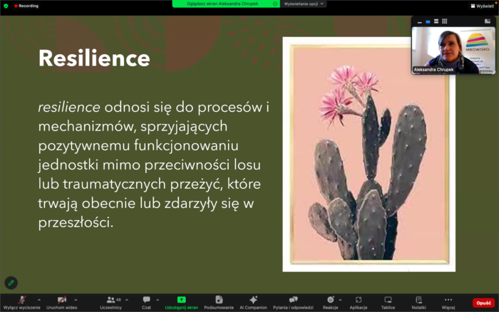Click the red Opuść leave button
Screen dimensions: 499x312
coord(483,303)
